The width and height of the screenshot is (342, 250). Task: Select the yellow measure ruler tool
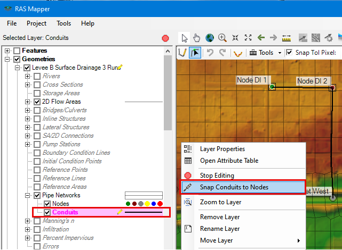coord(287,38)
